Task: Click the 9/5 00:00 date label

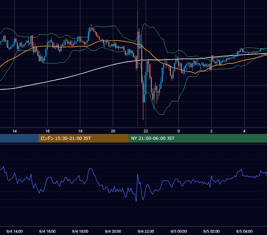Action: (179, 231)
